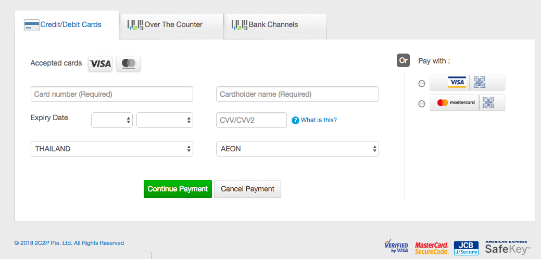The image size is (541, 259).
Task: Focus the Card number input field
Action: click(x=112, y=94)
